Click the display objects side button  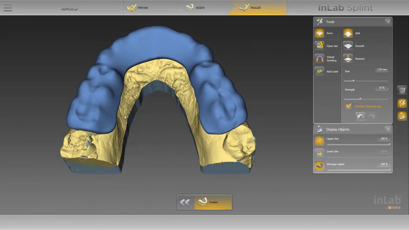tap(402, 116)
